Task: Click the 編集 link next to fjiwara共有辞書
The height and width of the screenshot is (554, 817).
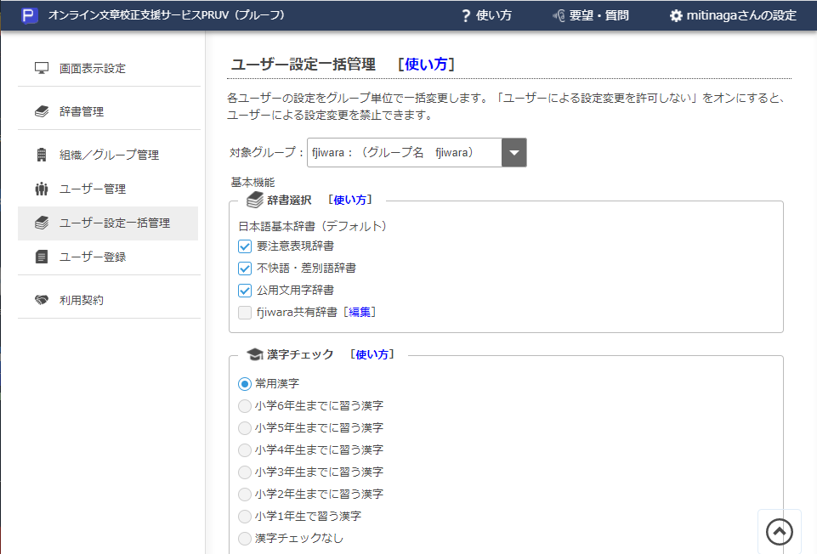Action: coord(360,311)
